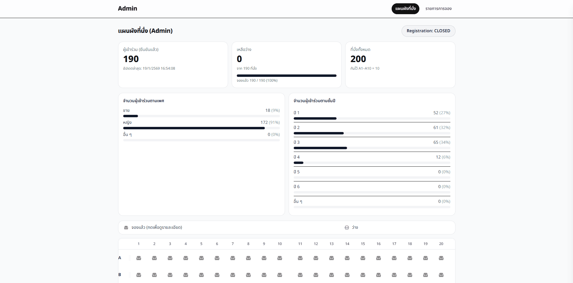Select seat B3 icon
Screen dimensions: 573x283
170,275
